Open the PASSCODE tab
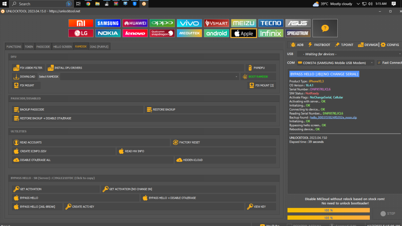This screenshot has width=402, height=226. pos(43,47)
